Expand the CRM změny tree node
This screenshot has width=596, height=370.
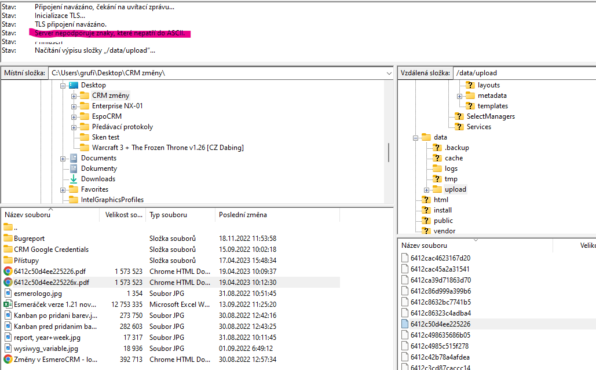[74, 96]
